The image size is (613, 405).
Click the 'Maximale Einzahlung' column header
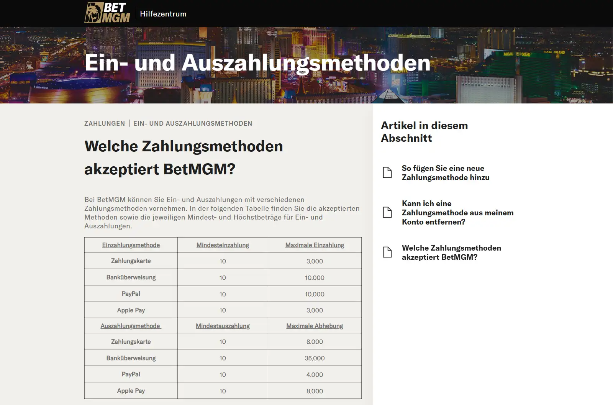315,245
